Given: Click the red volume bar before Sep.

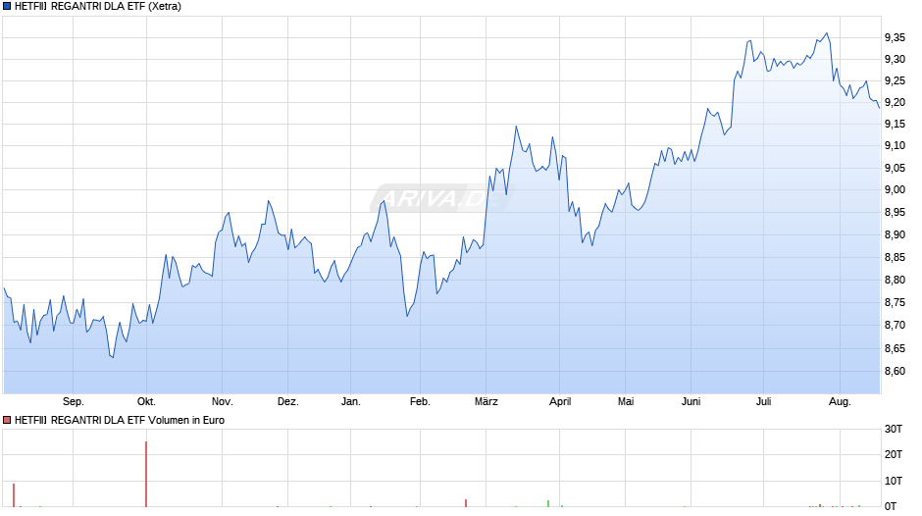Looking at the screenshot, I should click(x=14, y=495).
